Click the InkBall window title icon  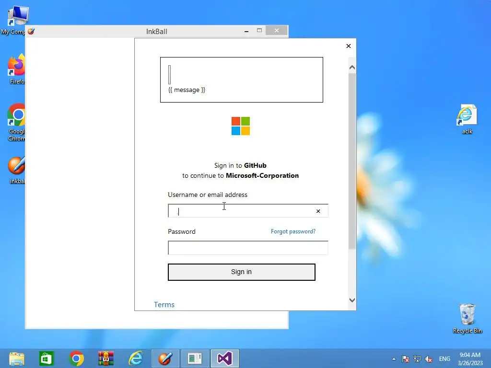31,31
